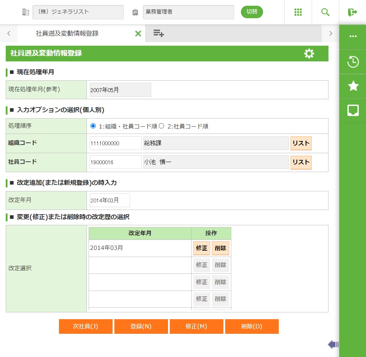The height and width of the screenshot is (357, 366).
Task: Click the 改定年月 input field
Action: tap(110, 200)
